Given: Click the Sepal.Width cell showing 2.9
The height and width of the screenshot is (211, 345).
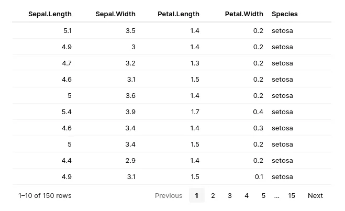Looking at the screenshot, I should pyautogui.click(x=130, y=160).
